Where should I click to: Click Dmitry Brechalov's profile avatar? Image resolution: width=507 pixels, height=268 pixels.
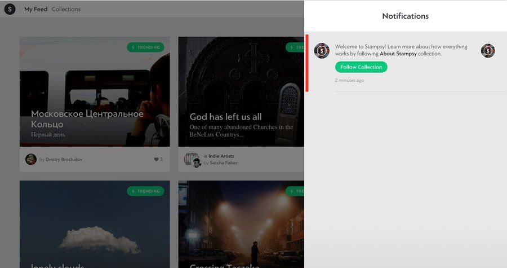pyautogui.click(x=31, y=159)
